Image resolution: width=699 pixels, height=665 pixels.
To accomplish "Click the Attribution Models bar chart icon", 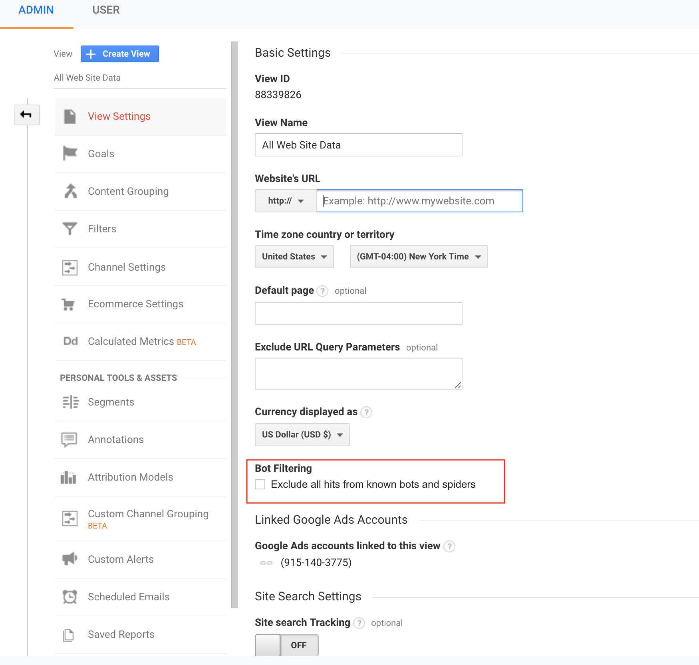I will (x=68, y=477).
